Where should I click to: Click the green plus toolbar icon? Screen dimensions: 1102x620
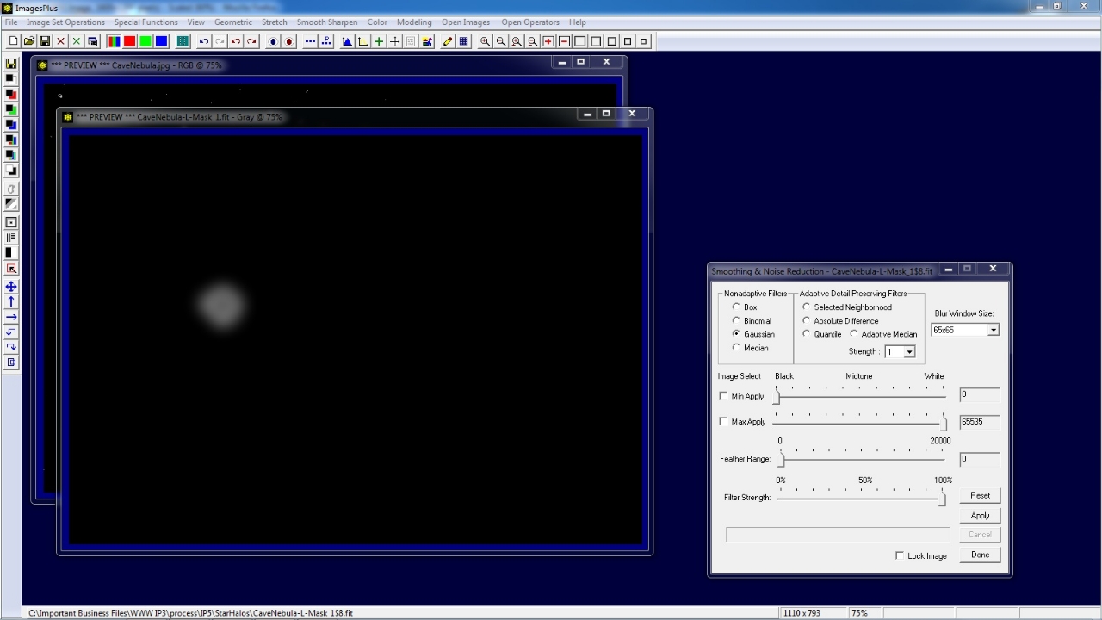pyautogui.click(x=379, y=41)
